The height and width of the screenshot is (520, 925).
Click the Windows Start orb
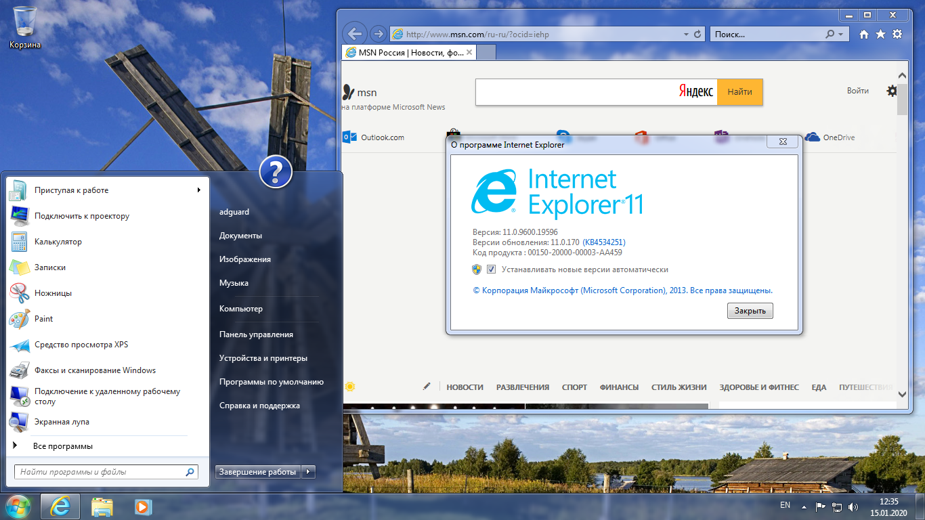coord(18,506)
